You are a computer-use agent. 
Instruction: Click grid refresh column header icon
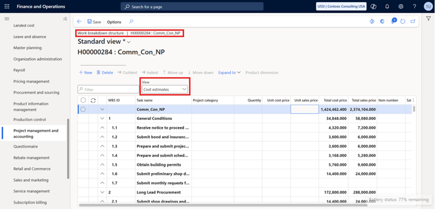click(x=93, y=100)
